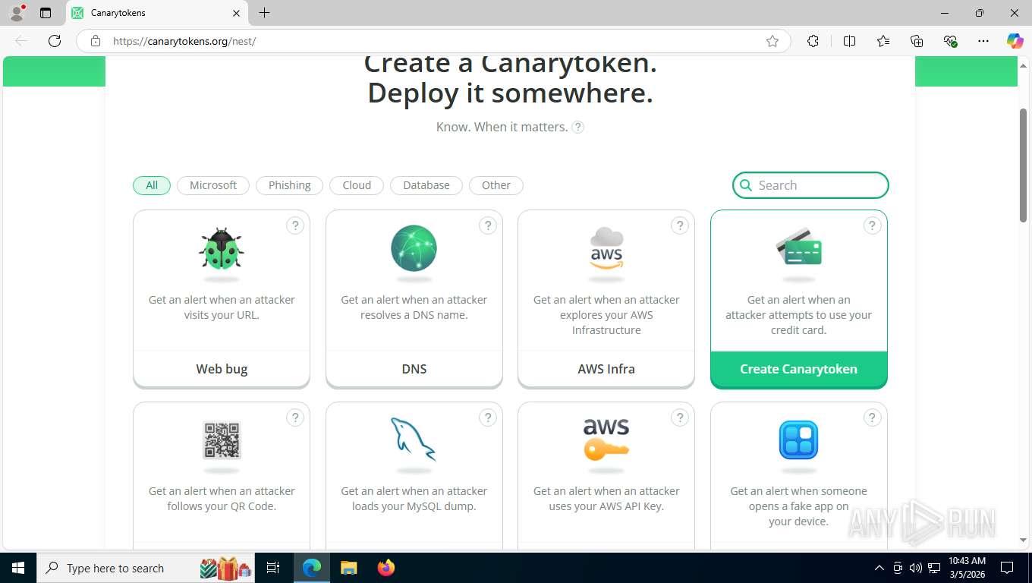Open help for the fake app card
This screenshot has width=1032, height=583.
873,417
